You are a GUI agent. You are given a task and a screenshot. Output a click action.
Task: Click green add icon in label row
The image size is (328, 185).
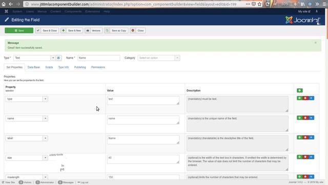click(299, 137)
